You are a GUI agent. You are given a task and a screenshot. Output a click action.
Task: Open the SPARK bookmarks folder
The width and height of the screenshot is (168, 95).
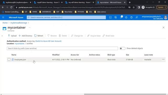coord(33,12)
